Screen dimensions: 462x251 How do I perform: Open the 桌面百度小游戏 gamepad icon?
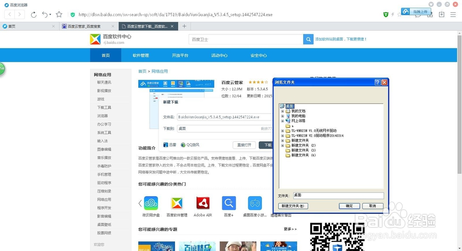[255, 203]
